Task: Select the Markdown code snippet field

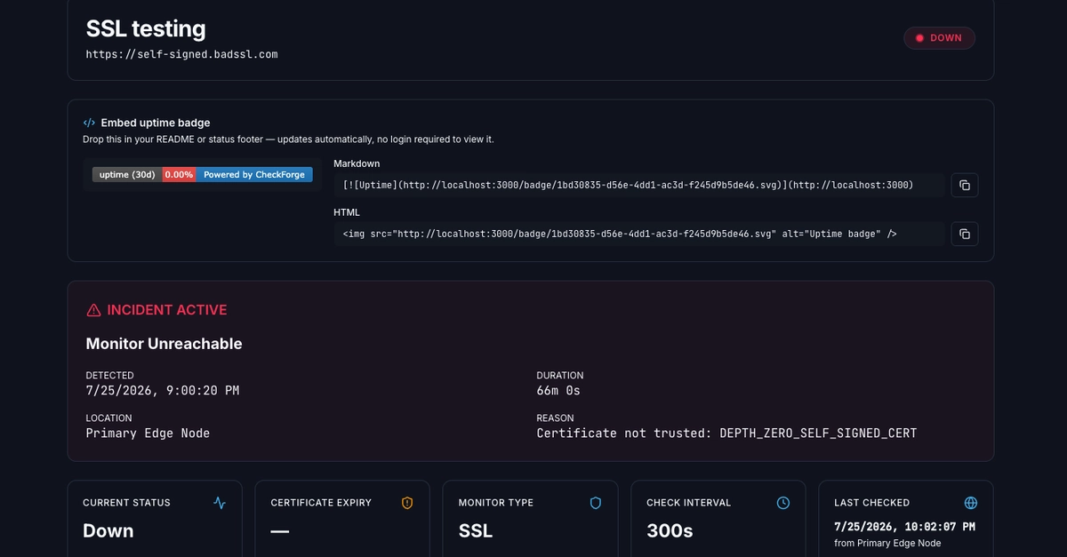Action: click(x=638, y=185)
